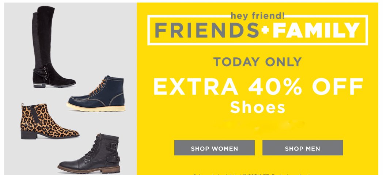Viewport: 383px width, 175px height.
Task: Click the SHOP MEN button
Action: tap(302, 148)
